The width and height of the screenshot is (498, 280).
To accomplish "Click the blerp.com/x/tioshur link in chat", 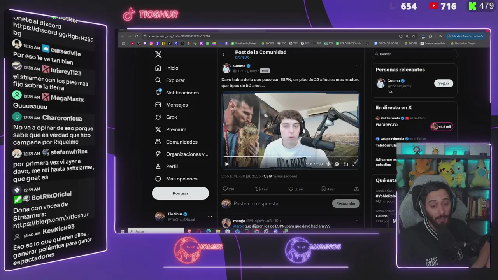I will point(51,220).
